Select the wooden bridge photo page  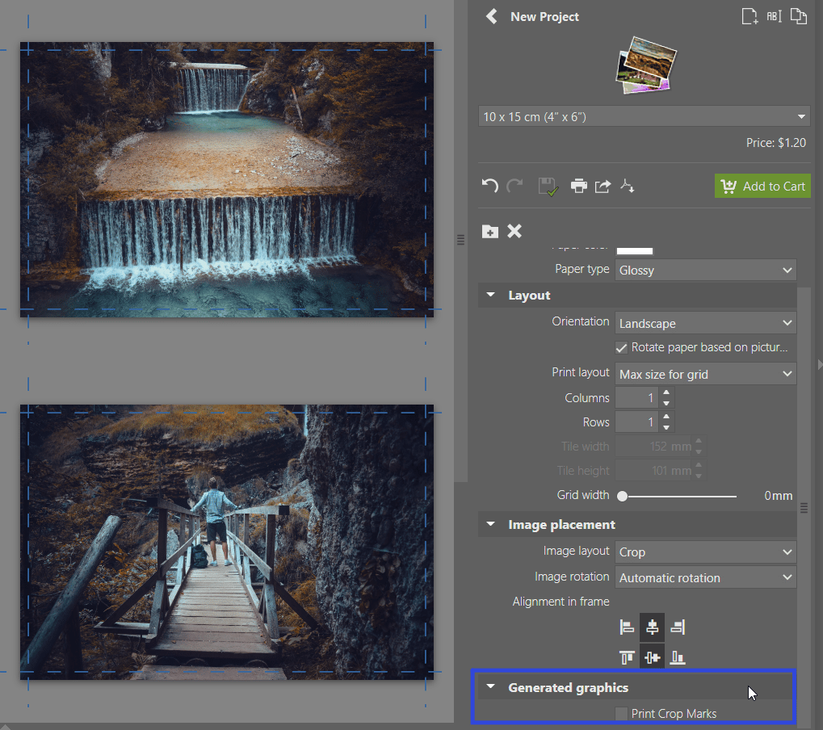click(x=227, y=542)
